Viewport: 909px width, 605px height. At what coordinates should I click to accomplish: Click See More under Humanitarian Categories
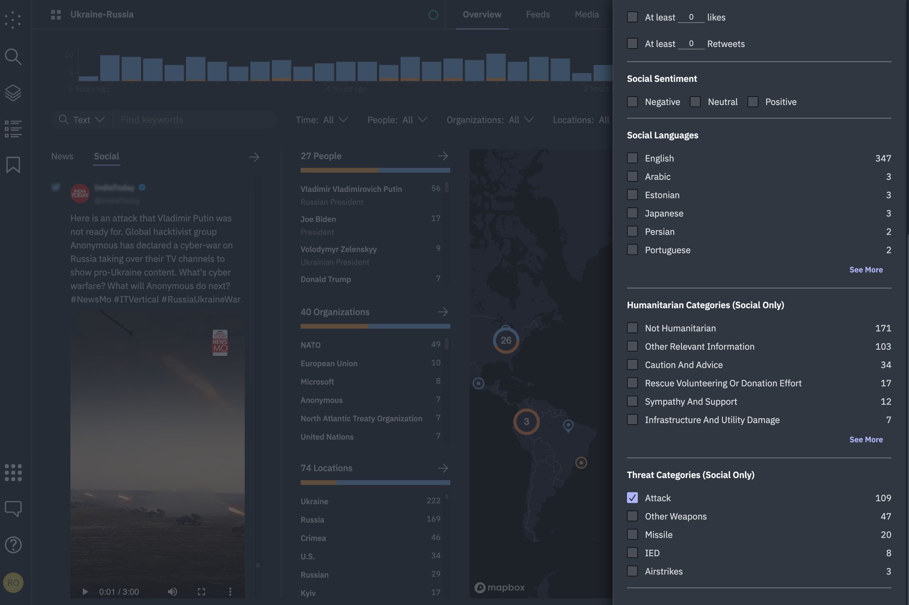click(x=866, y=439)
